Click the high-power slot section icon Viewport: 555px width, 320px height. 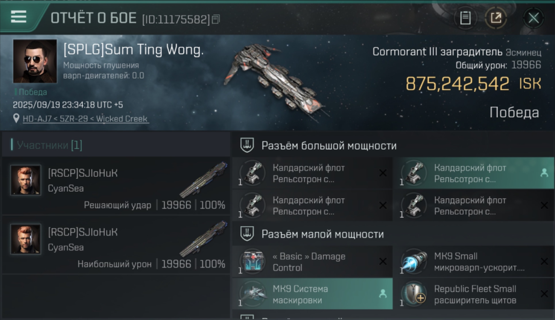coord(247,145)
